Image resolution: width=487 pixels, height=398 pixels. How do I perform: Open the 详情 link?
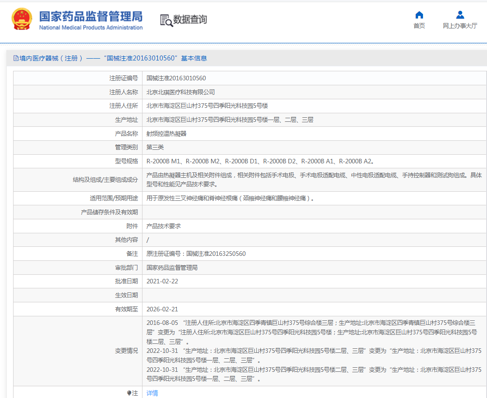coord(152,393)
